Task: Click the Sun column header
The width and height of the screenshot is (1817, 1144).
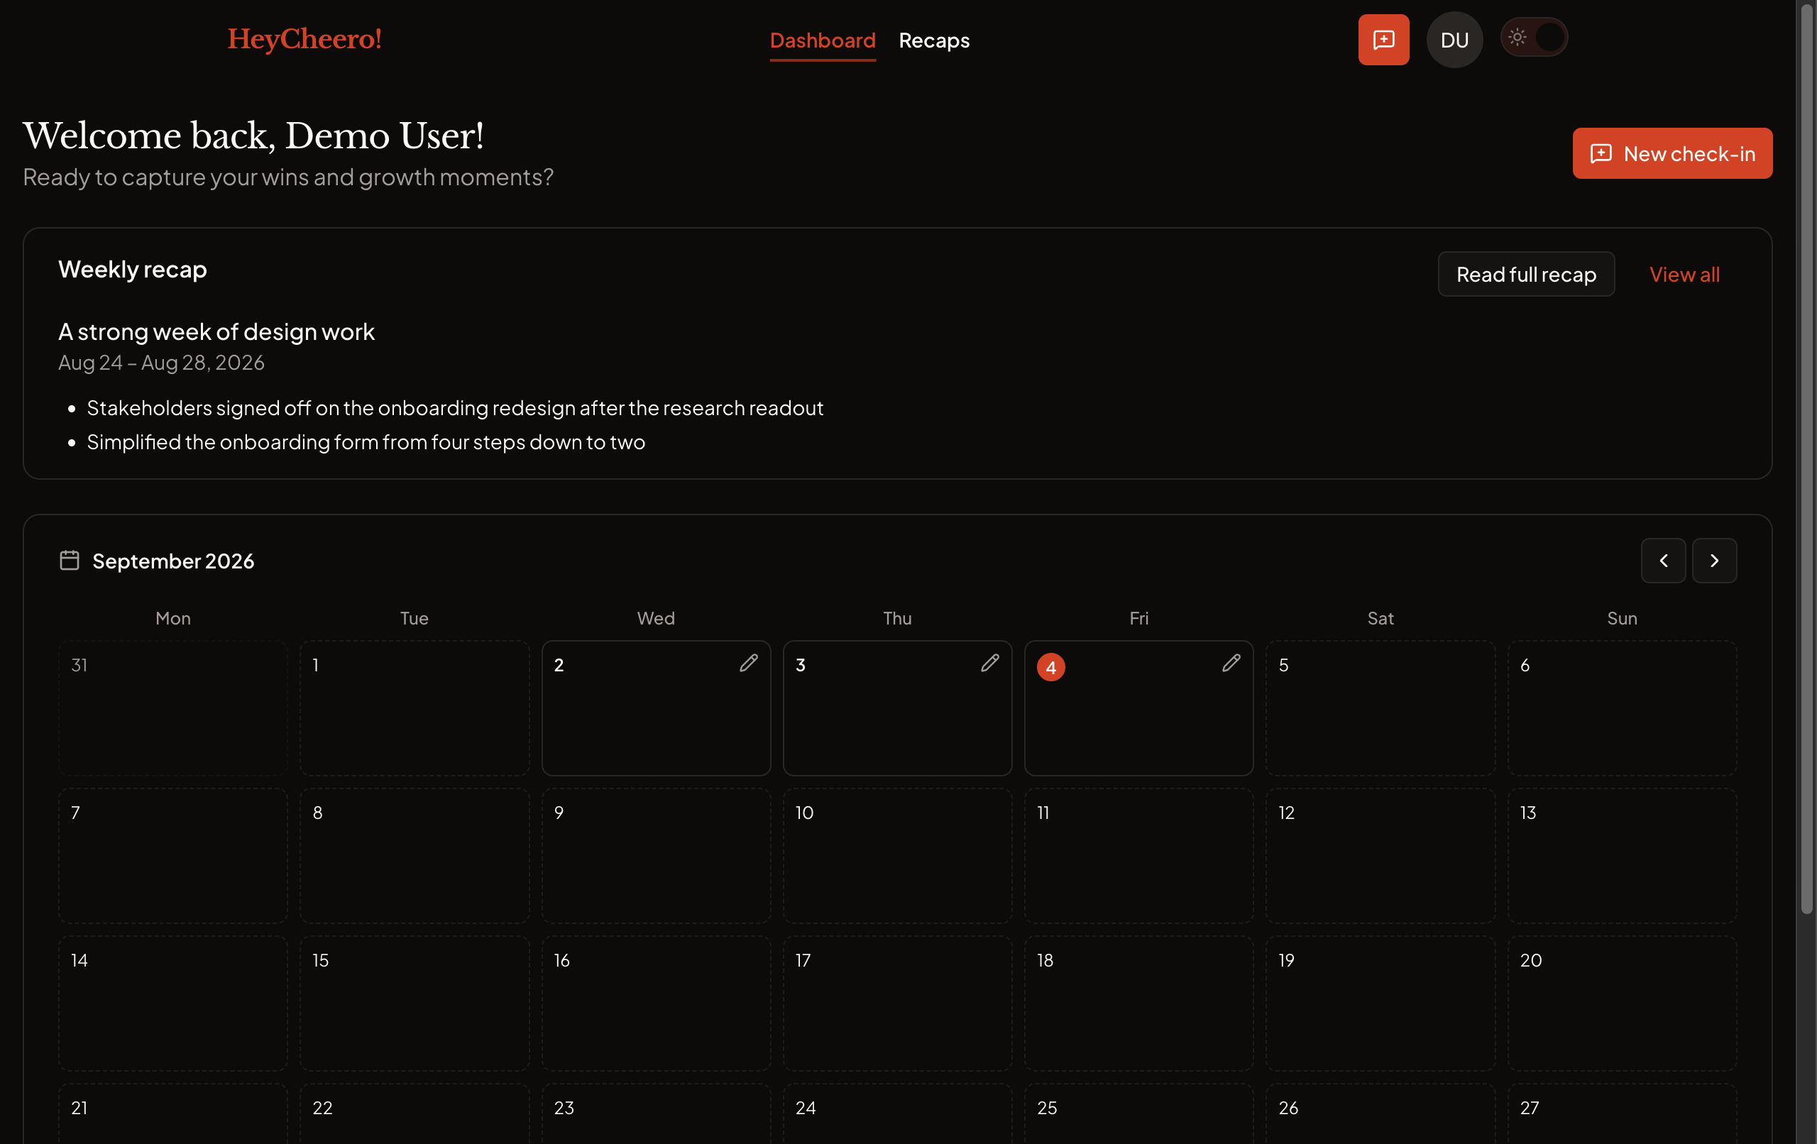Action: 1622,618
